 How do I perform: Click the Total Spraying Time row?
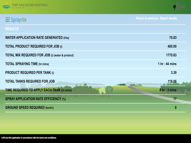pos(95,64)
